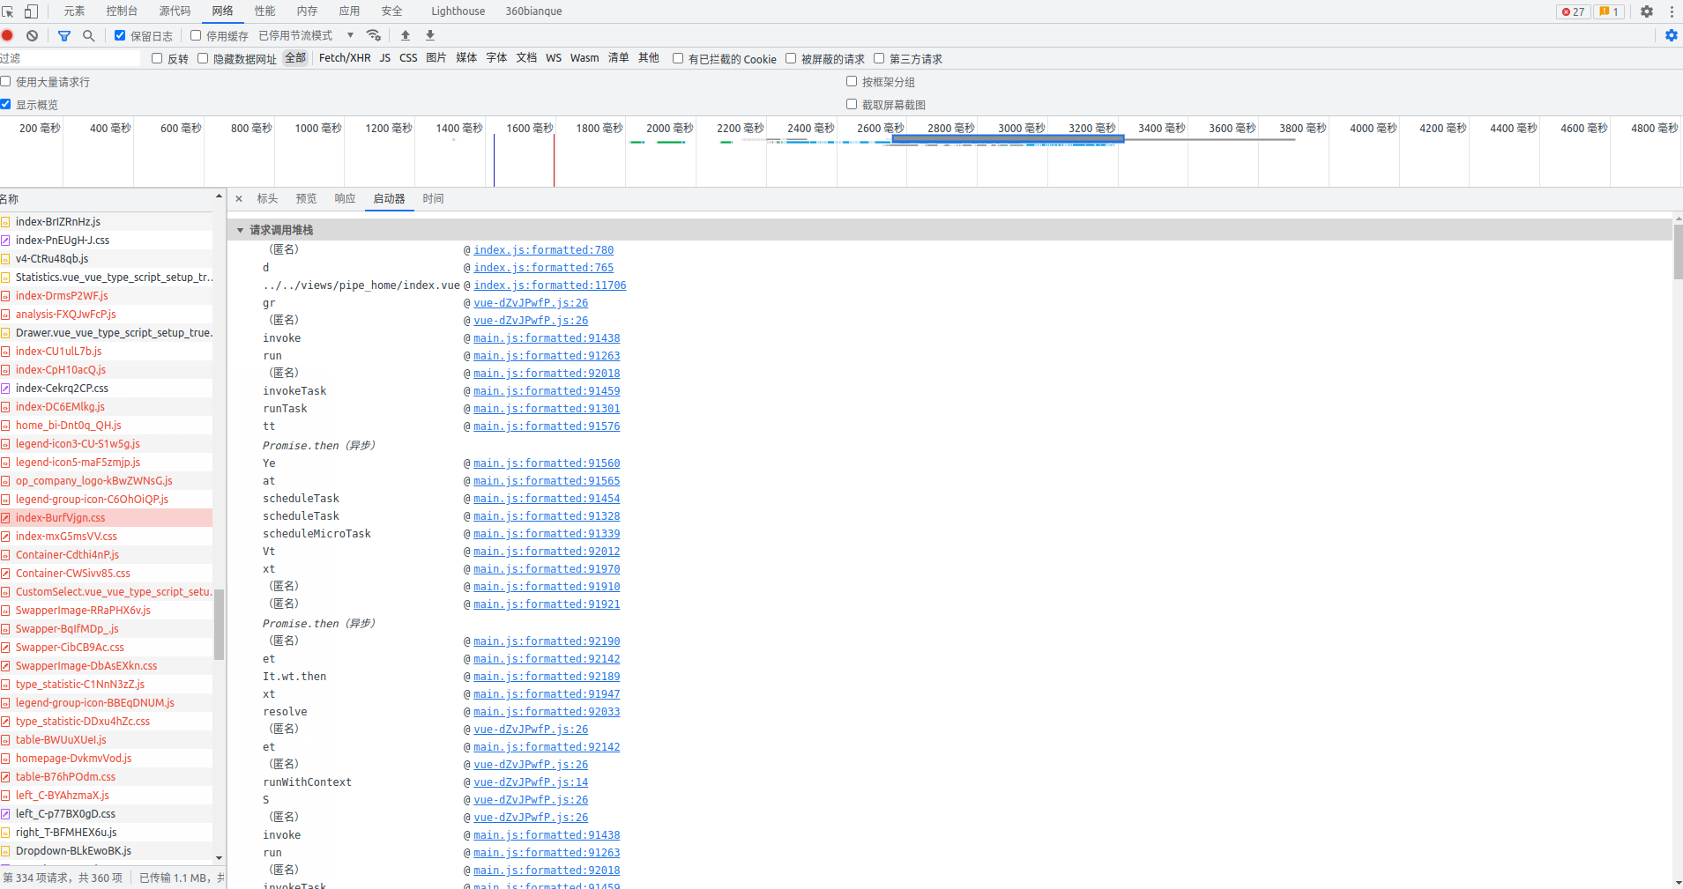1683x889 pixels.
Task: Click the export HAR download arrow icon
Action: pos(430,35)
